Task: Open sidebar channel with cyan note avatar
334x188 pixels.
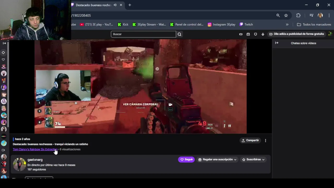Action: click(x=4, y=143)
